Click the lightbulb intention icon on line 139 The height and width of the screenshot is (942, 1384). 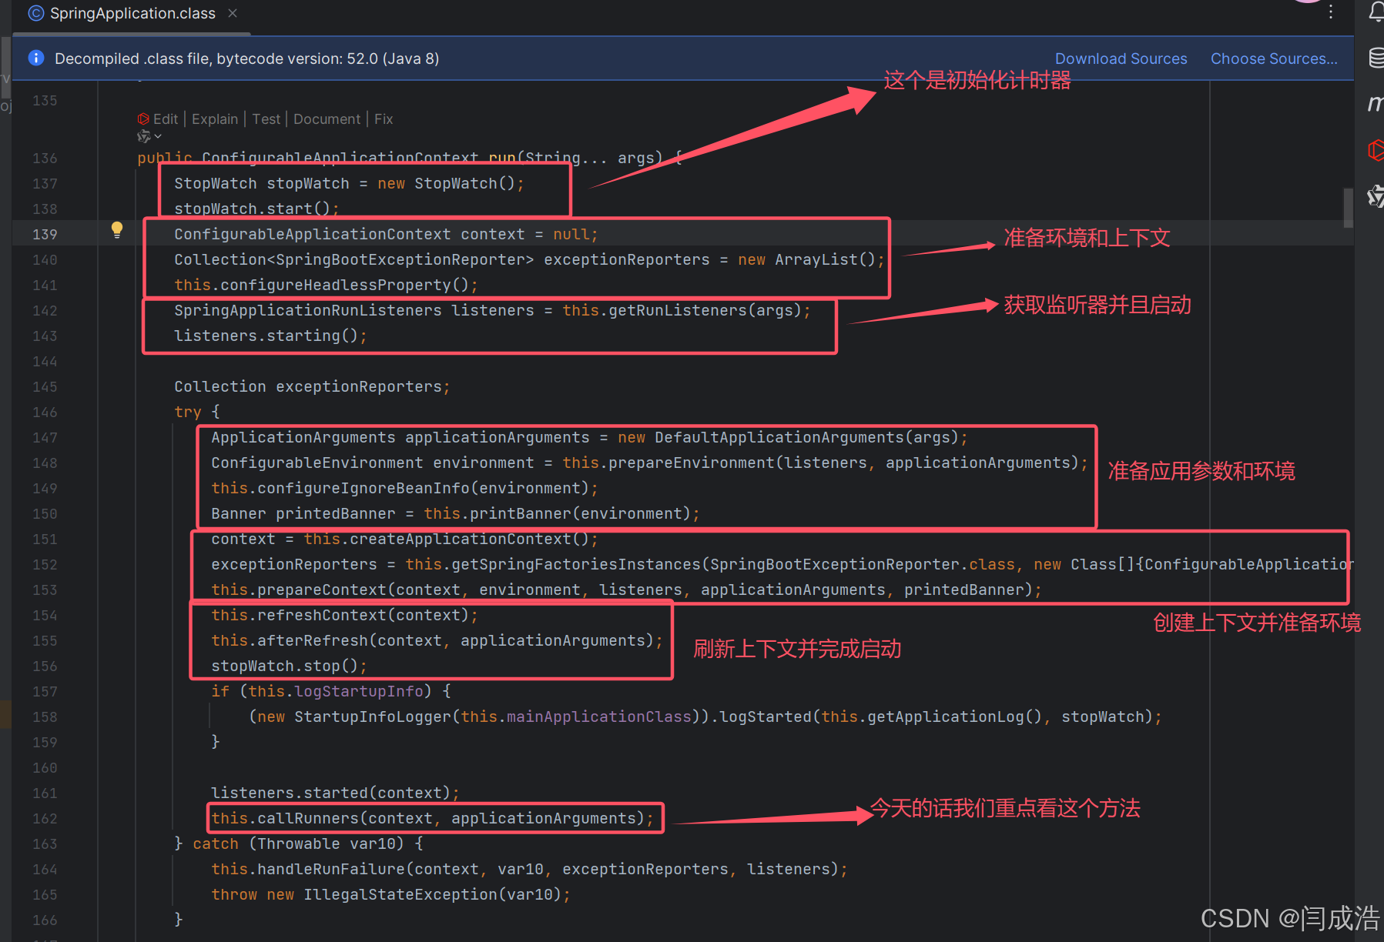point(117,229)
